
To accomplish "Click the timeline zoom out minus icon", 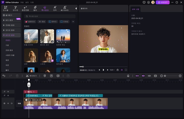I will click(x=162, y=76).
